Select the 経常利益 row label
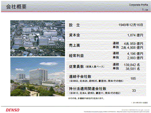The width and height of the screenshot is (151, 113). click(x=76, y=56)
